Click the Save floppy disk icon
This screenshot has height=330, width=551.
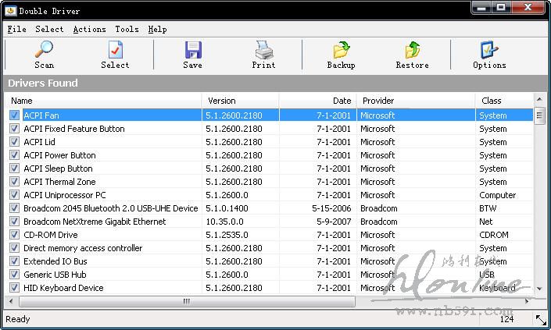(193, 49)
